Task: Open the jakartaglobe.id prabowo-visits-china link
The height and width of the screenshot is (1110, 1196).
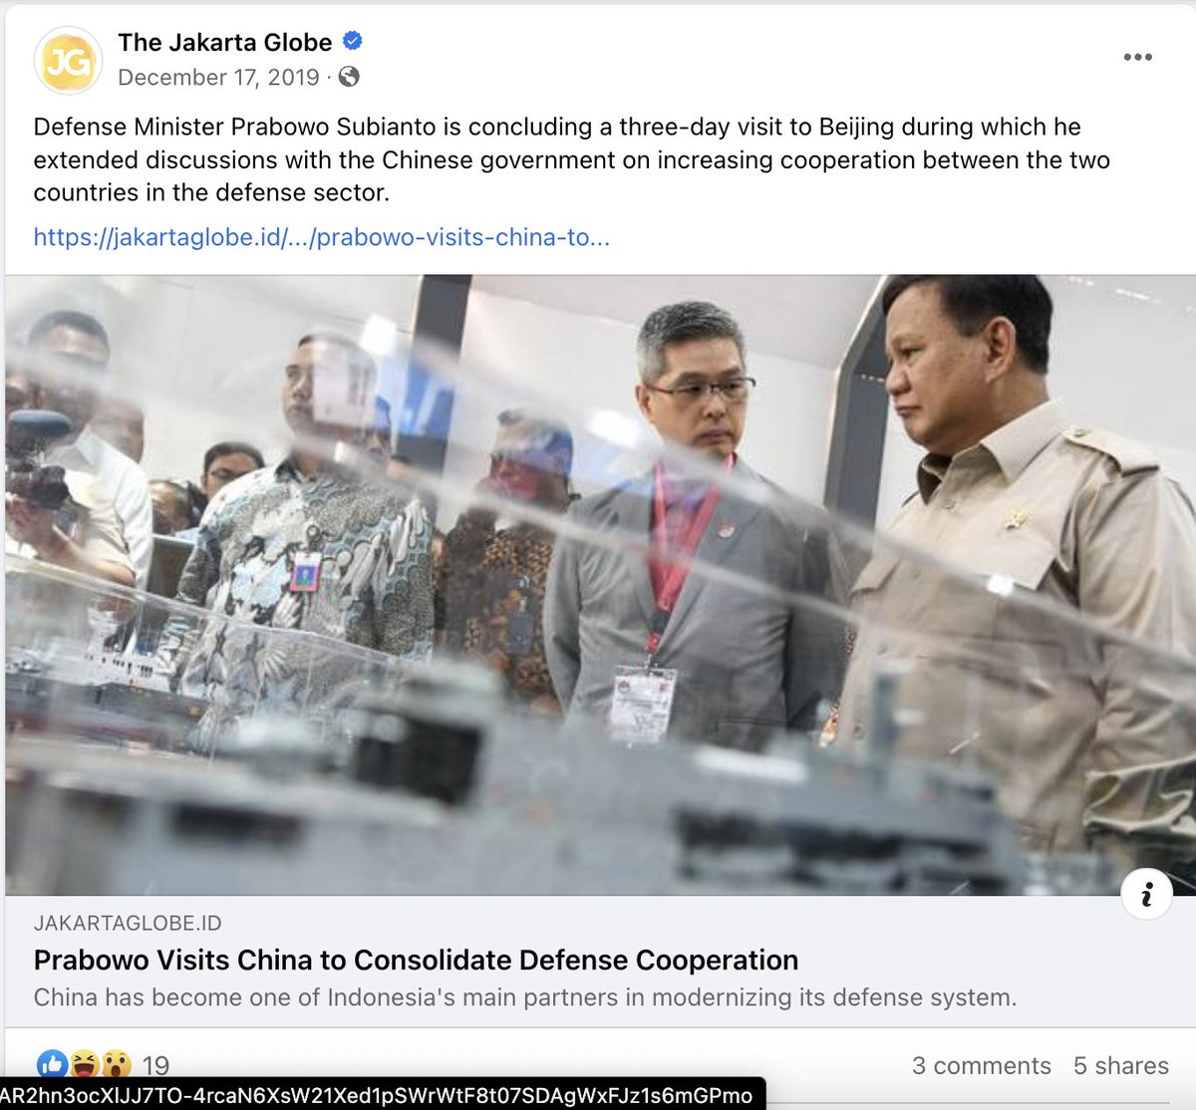Action: click(x=321, y=237)
